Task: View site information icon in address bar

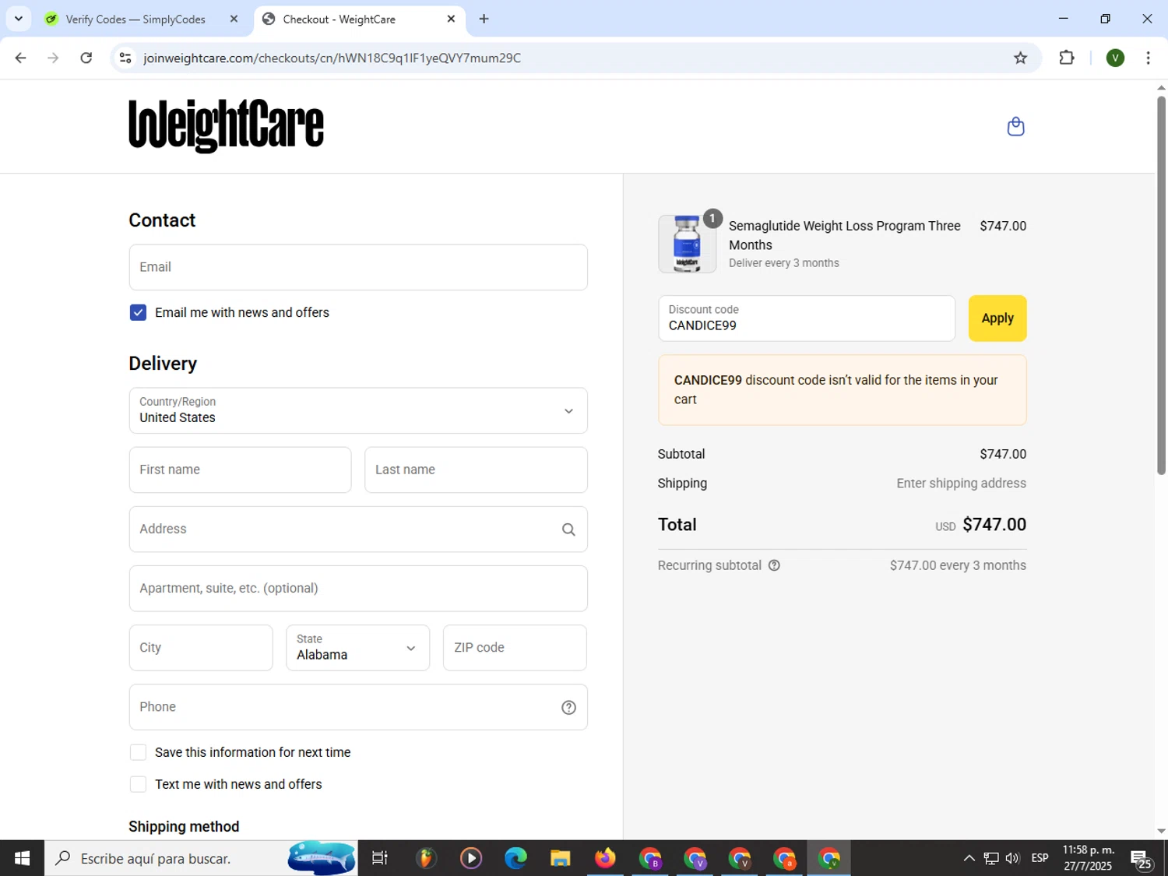Action: (x=125, y=58)
